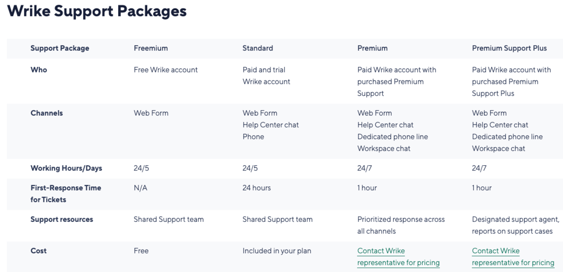Image resolution: width=563 pixels, height=272 pixels.
Task: Click the Premium column header
Action: 372,48
